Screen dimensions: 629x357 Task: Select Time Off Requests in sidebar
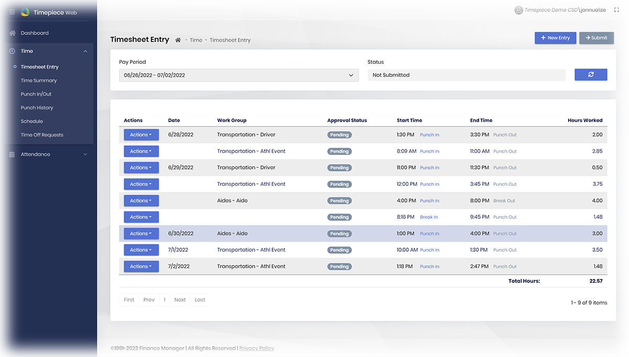click(42, 135)
